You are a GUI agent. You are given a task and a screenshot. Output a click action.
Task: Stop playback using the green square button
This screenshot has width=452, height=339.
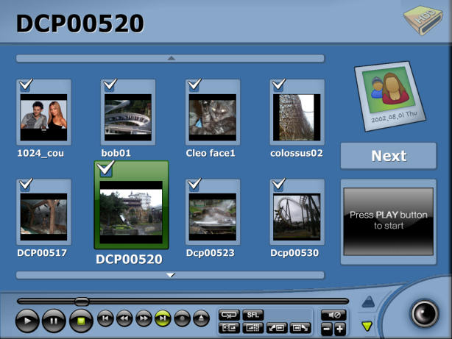tap(81, 321)
